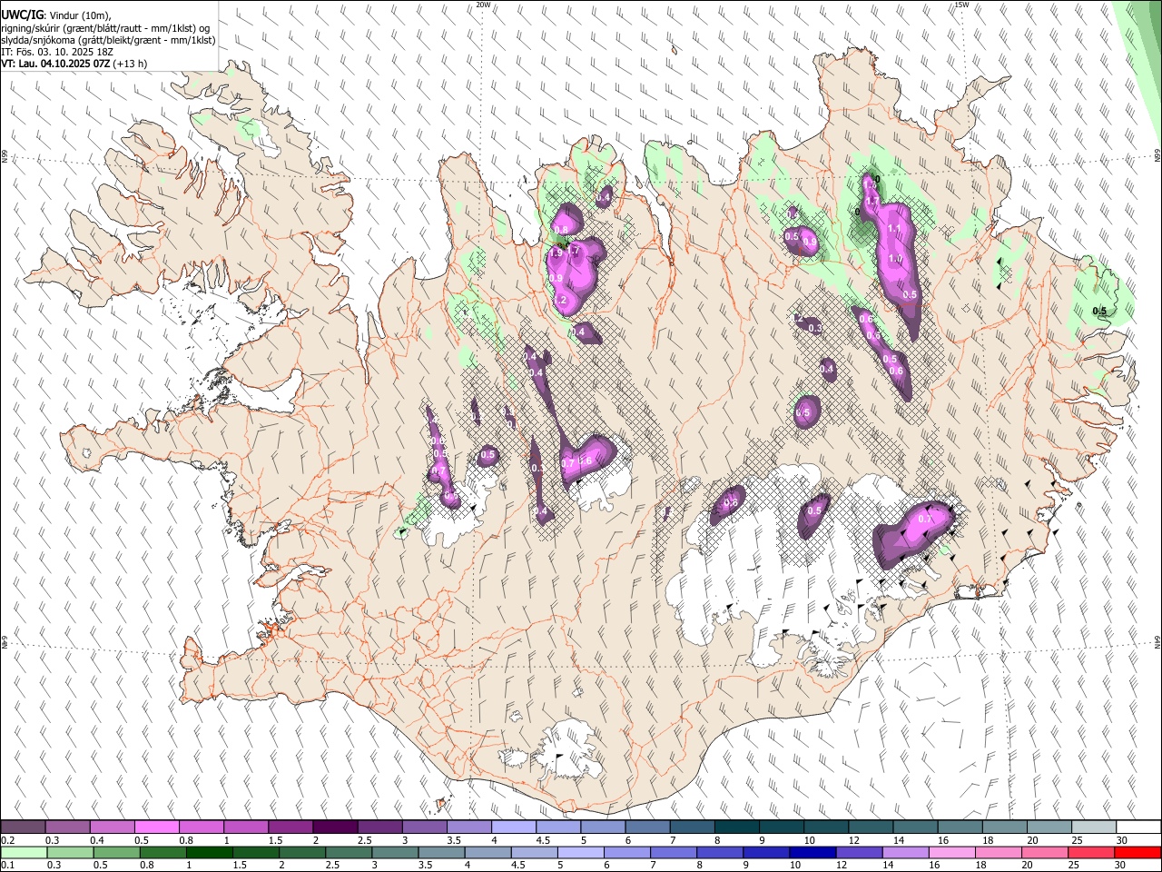
Task: Click the 64N latitude label on right edge
Action: coord(1157,642)
